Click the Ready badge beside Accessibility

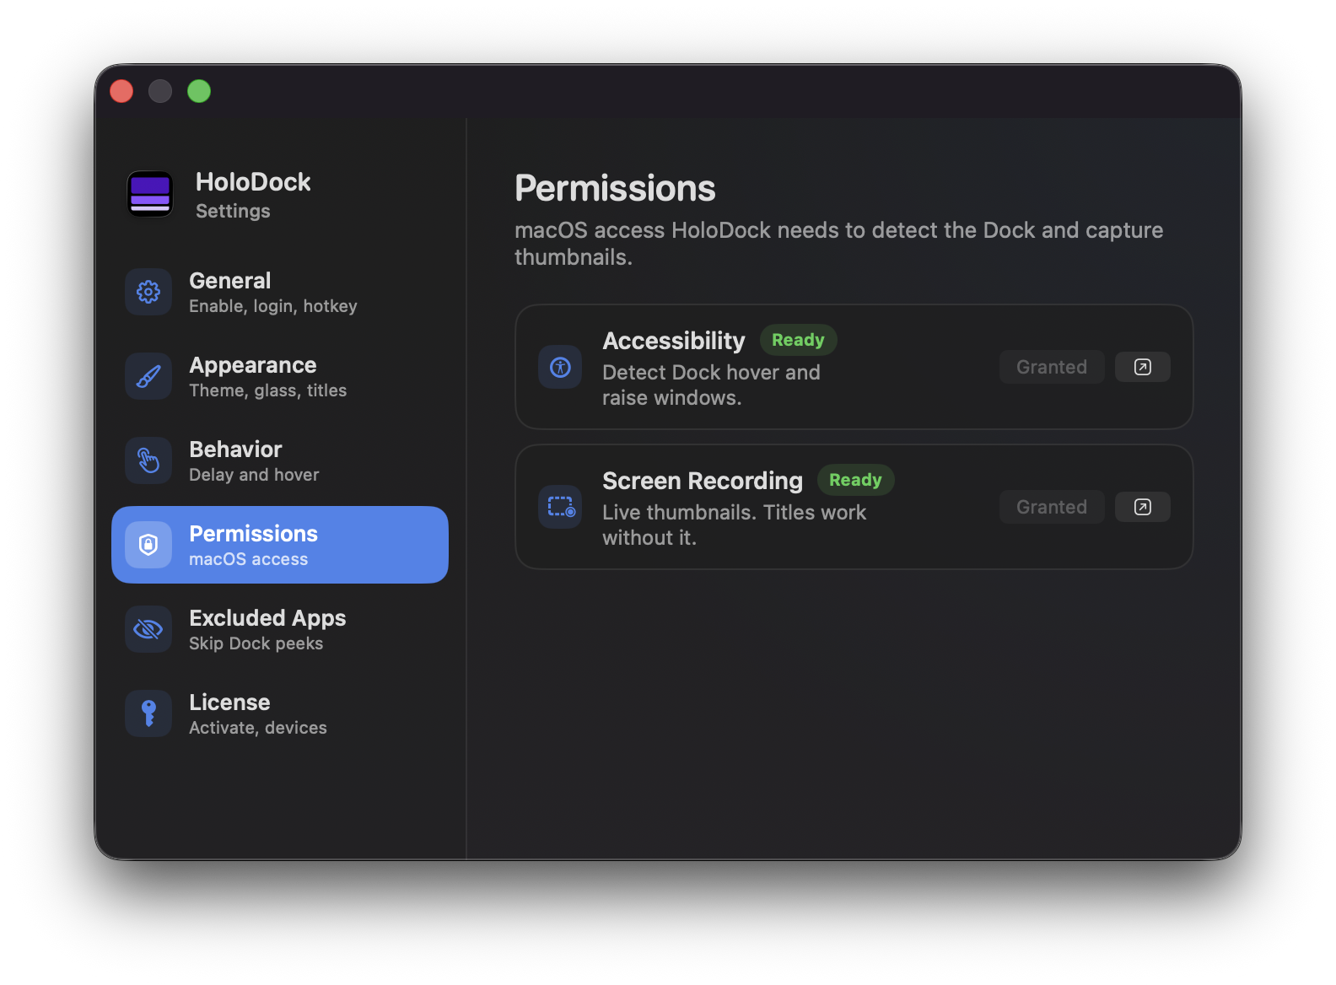tap(798, 340)
